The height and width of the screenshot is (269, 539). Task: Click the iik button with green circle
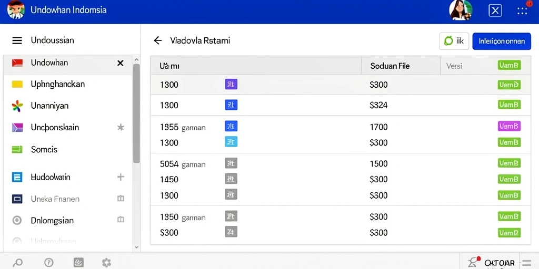454,41
